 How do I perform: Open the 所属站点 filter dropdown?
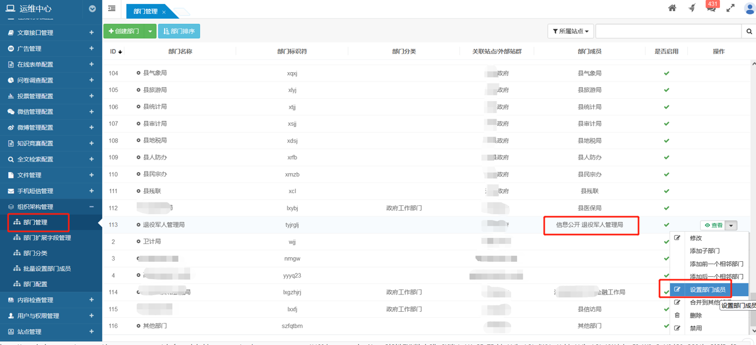point(570,31)
